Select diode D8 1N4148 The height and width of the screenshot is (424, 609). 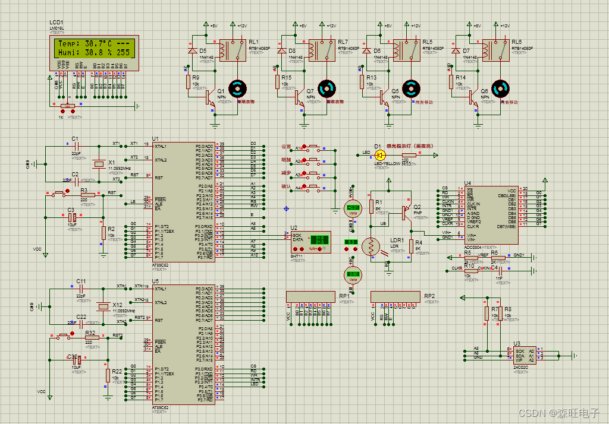[281, 51]
